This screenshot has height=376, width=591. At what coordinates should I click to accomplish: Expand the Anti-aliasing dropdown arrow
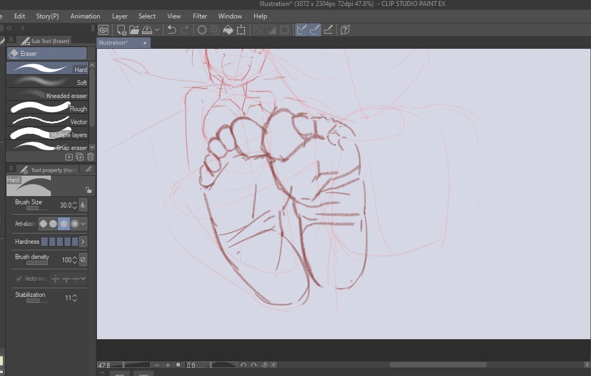[83, 224]
